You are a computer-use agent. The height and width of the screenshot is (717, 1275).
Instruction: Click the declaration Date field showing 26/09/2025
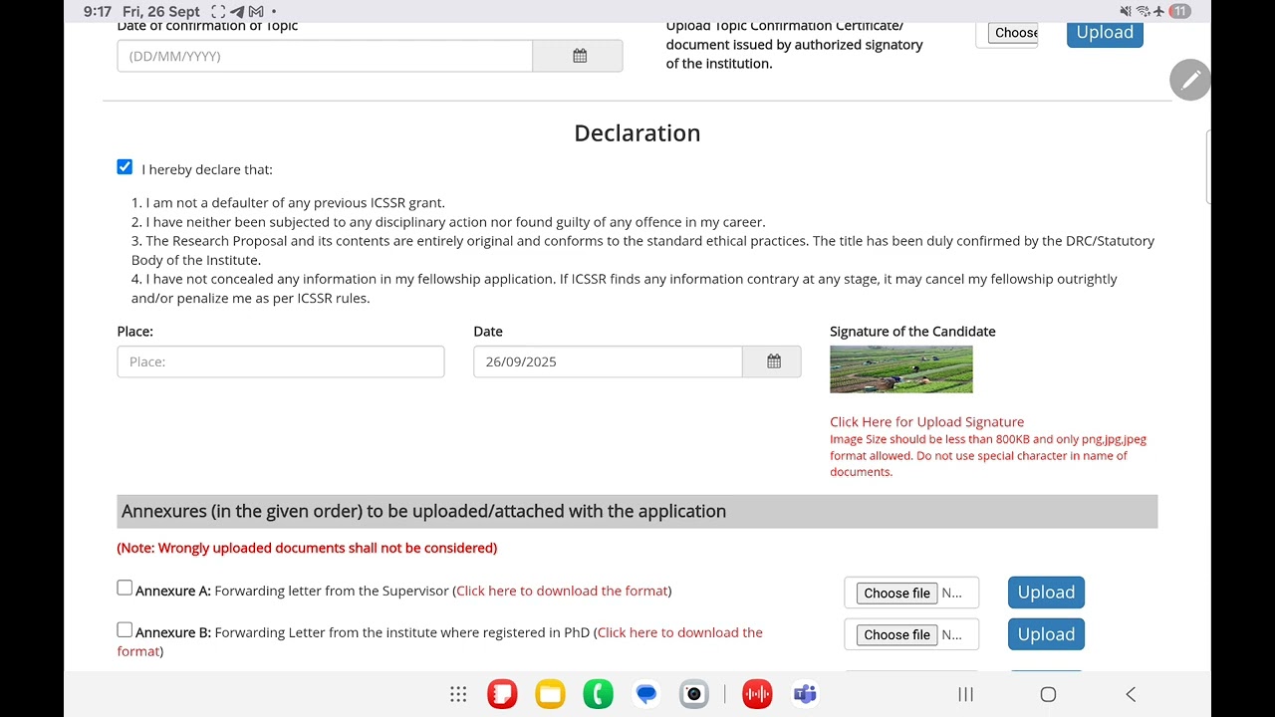(x=608, y=361)
